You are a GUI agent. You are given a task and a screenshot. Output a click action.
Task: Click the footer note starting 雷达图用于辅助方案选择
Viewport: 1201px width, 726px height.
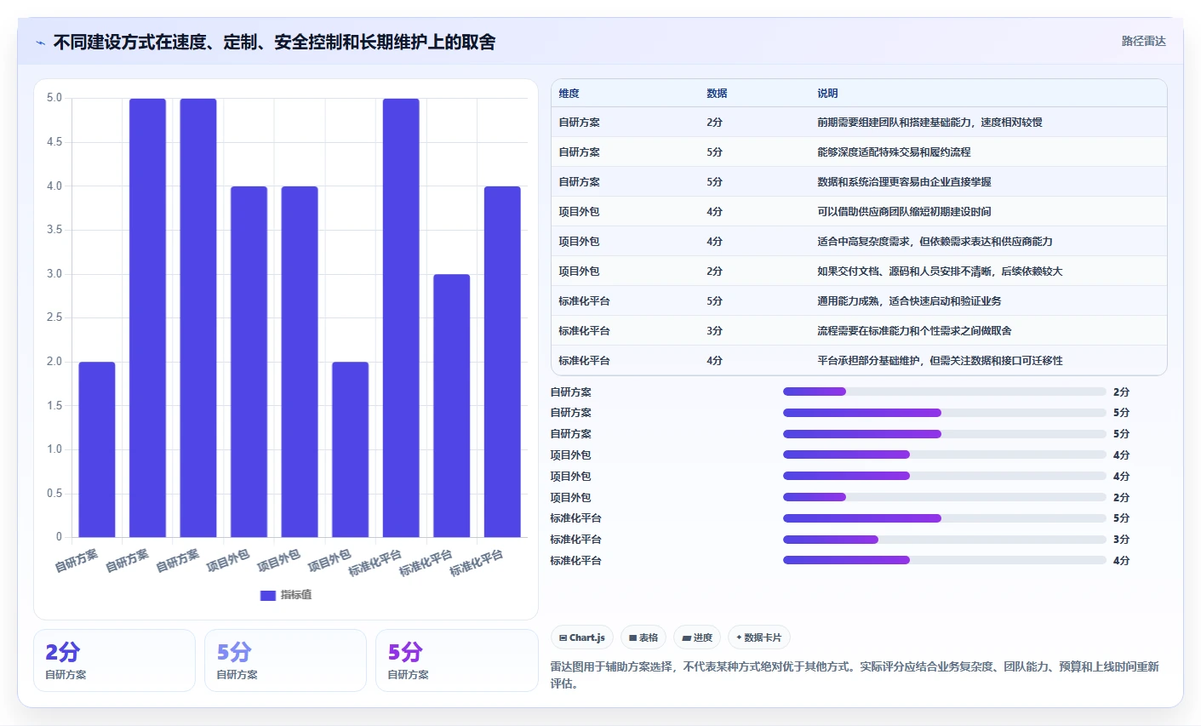[855, 675]
